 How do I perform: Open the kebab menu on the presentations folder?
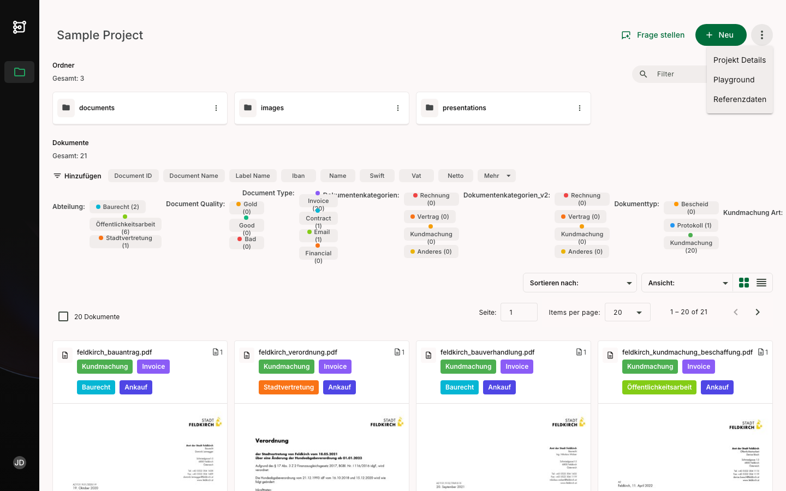point(580,108)
